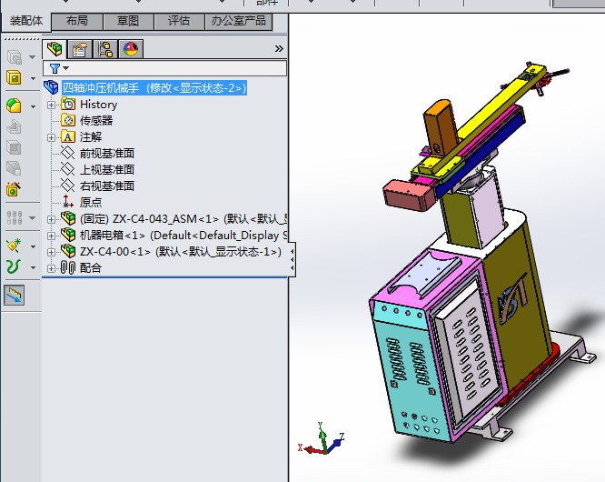Click the paperclip icon next to 配合
Screen dimensions: 605x482
point(68,267)
